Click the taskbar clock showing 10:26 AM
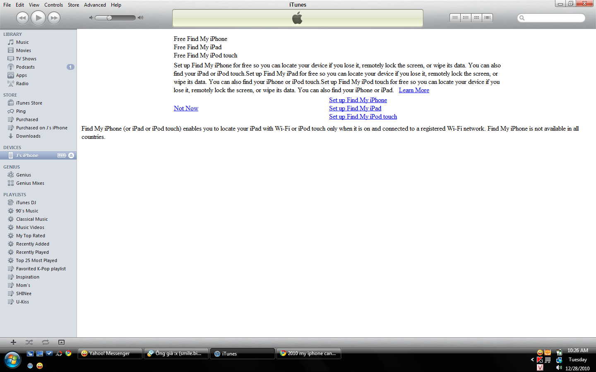The image size is (596, 372). click(x=577, y=351)
